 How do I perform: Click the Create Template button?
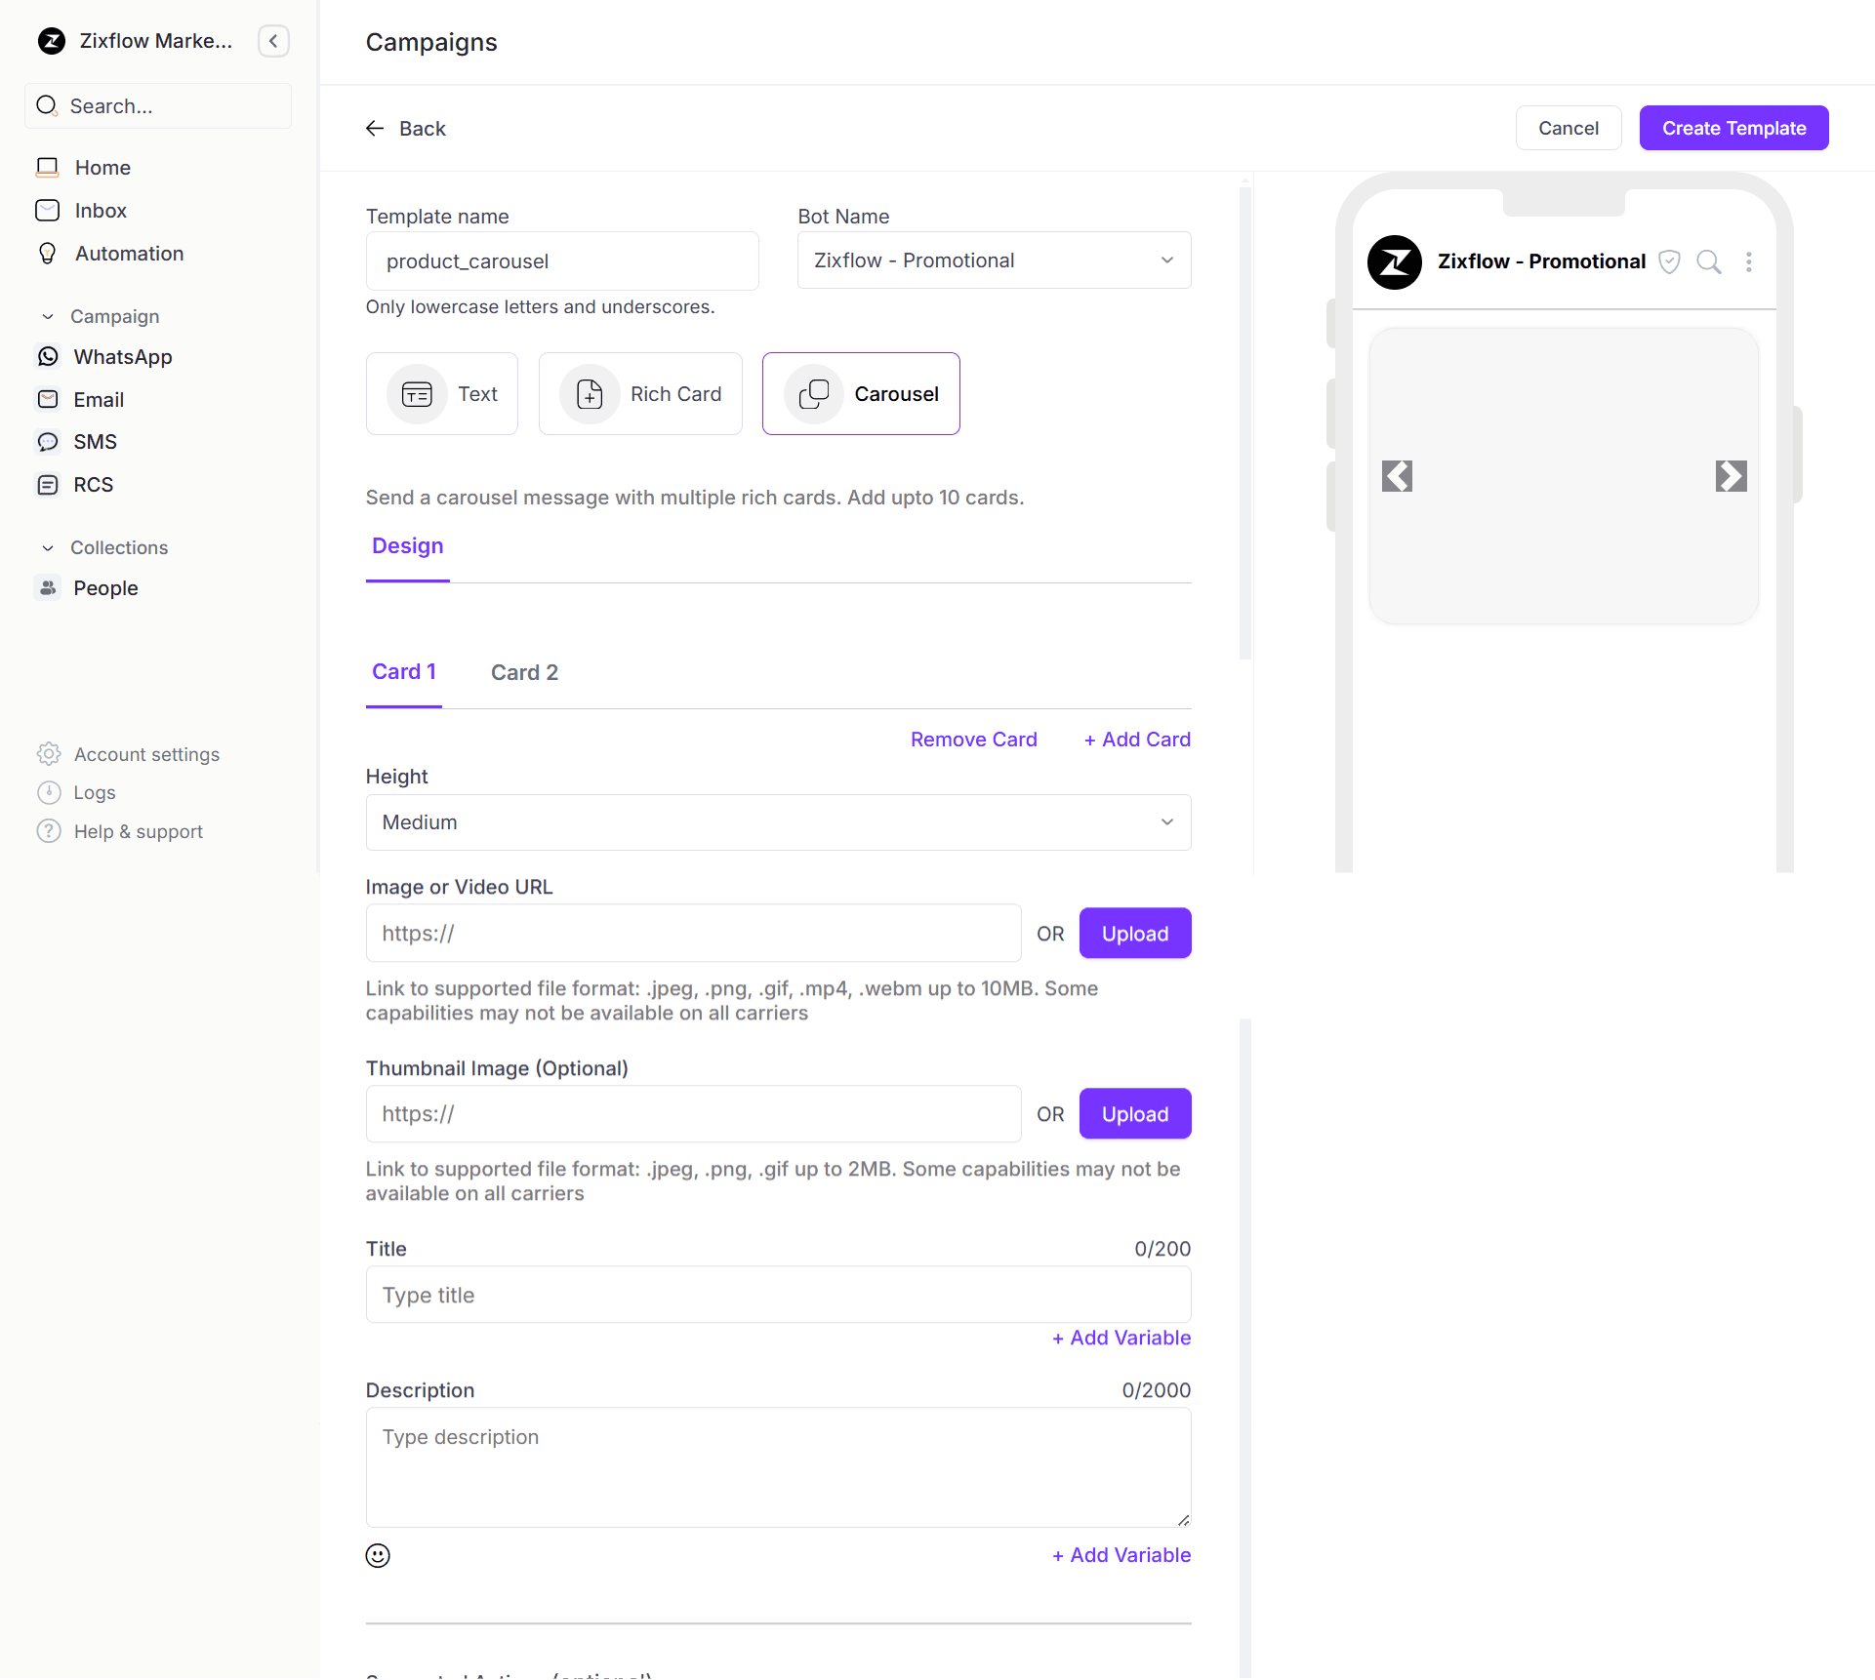tap(1733, 128)
